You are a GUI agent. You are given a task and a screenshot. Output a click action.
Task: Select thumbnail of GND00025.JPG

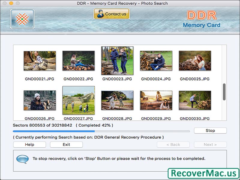click(195, 61)
